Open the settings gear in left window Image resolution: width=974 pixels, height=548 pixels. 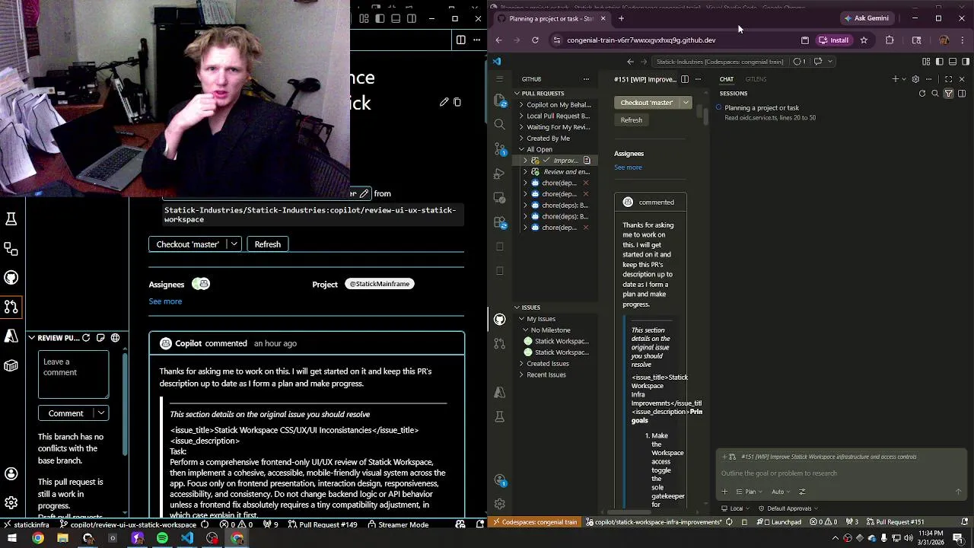[x=11, y=502]
